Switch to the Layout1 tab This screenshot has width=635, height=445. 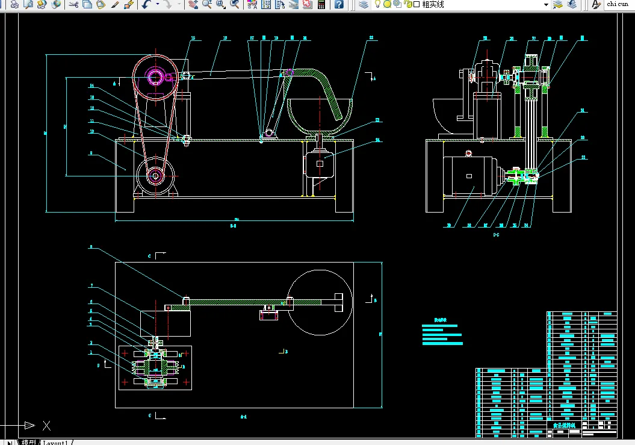pos(55,443)
